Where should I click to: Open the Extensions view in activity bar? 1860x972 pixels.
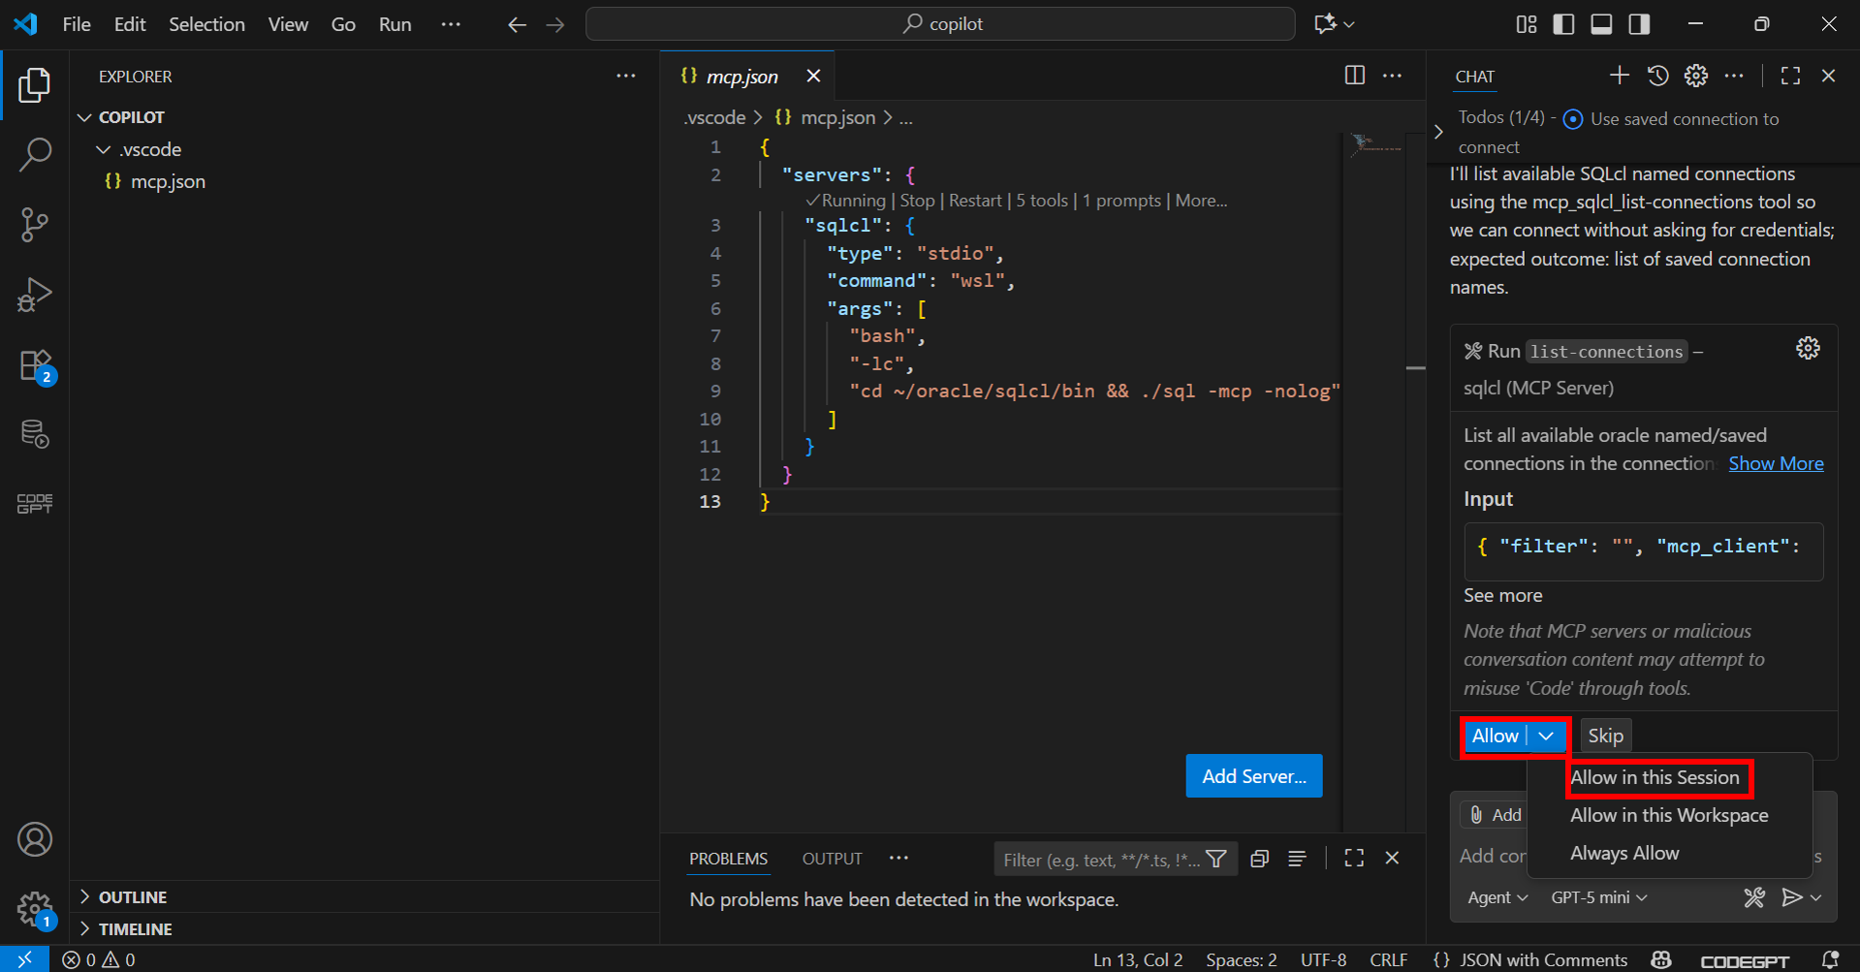[x=35, y=366]
